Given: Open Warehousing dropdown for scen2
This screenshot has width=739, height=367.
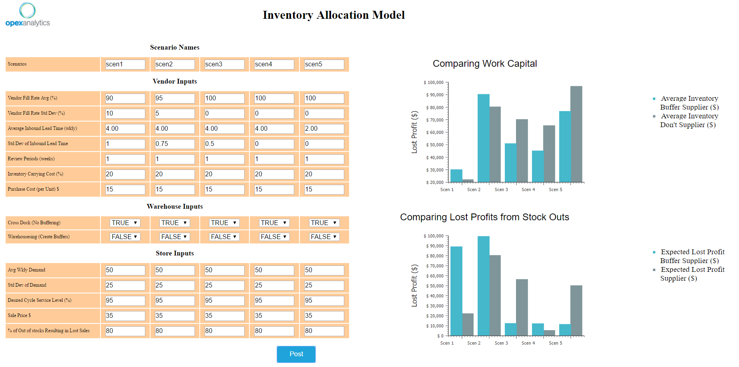Looking at the screenshot, I should click(x=175, y=237).
